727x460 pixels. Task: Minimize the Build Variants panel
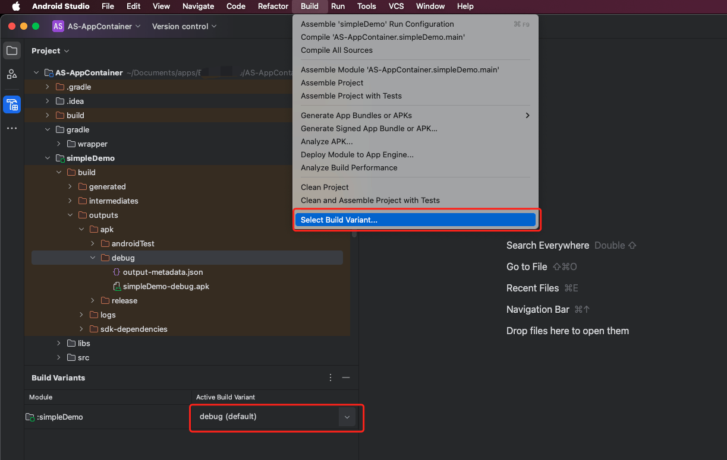click(x=346, y=377)
